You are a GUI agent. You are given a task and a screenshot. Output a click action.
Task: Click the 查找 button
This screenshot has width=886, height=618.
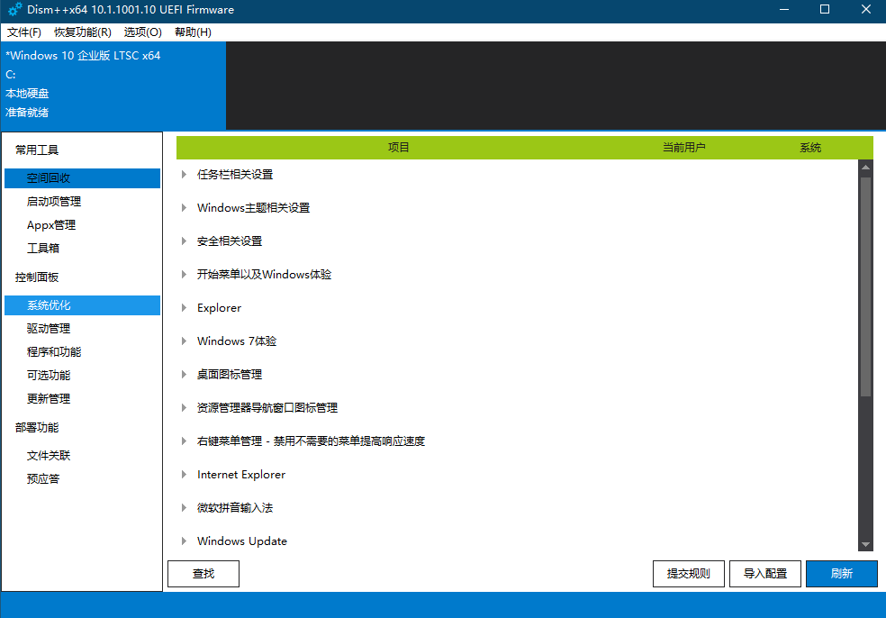pyautogui.click(x=203, y=574)
